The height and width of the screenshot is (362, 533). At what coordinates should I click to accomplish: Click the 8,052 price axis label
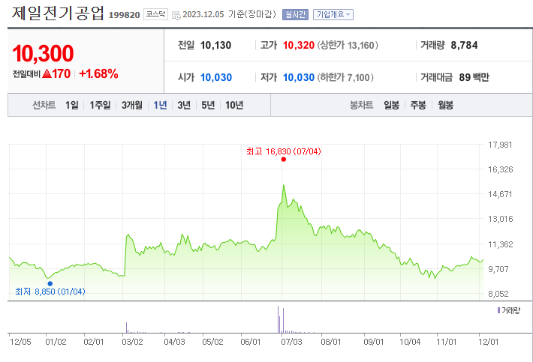tap(498, 294)
